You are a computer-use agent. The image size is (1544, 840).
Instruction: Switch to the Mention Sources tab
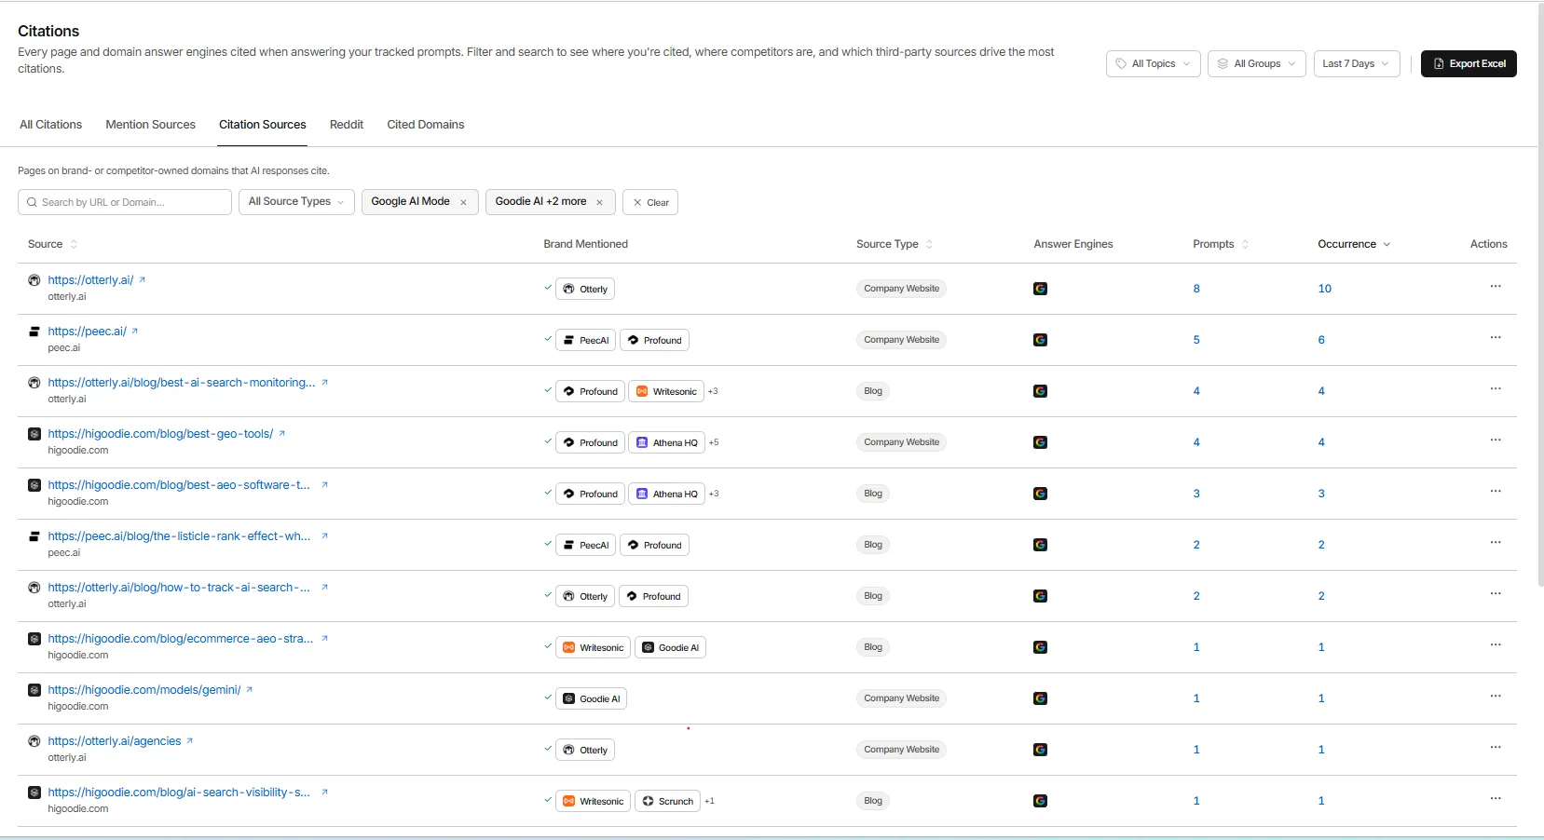pos(150,125)
